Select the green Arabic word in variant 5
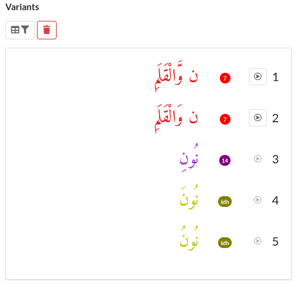 click(x=189, y=239)
